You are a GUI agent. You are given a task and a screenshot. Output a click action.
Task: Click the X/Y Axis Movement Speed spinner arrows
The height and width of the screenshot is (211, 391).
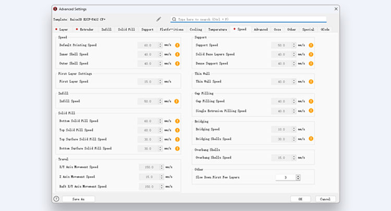162,167
